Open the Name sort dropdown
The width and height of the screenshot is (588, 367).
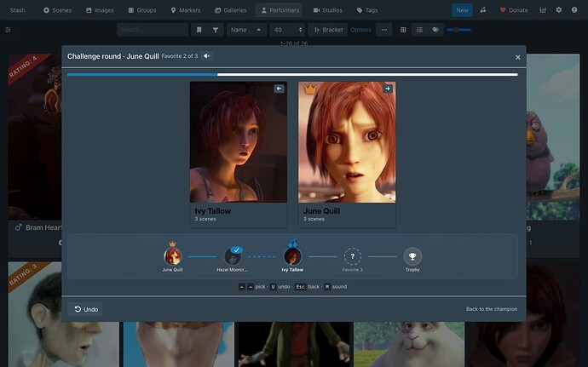239,30
